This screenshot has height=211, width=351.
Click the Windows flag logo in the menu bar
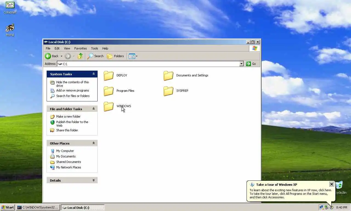pyautogui.click(x=255, y=48)
